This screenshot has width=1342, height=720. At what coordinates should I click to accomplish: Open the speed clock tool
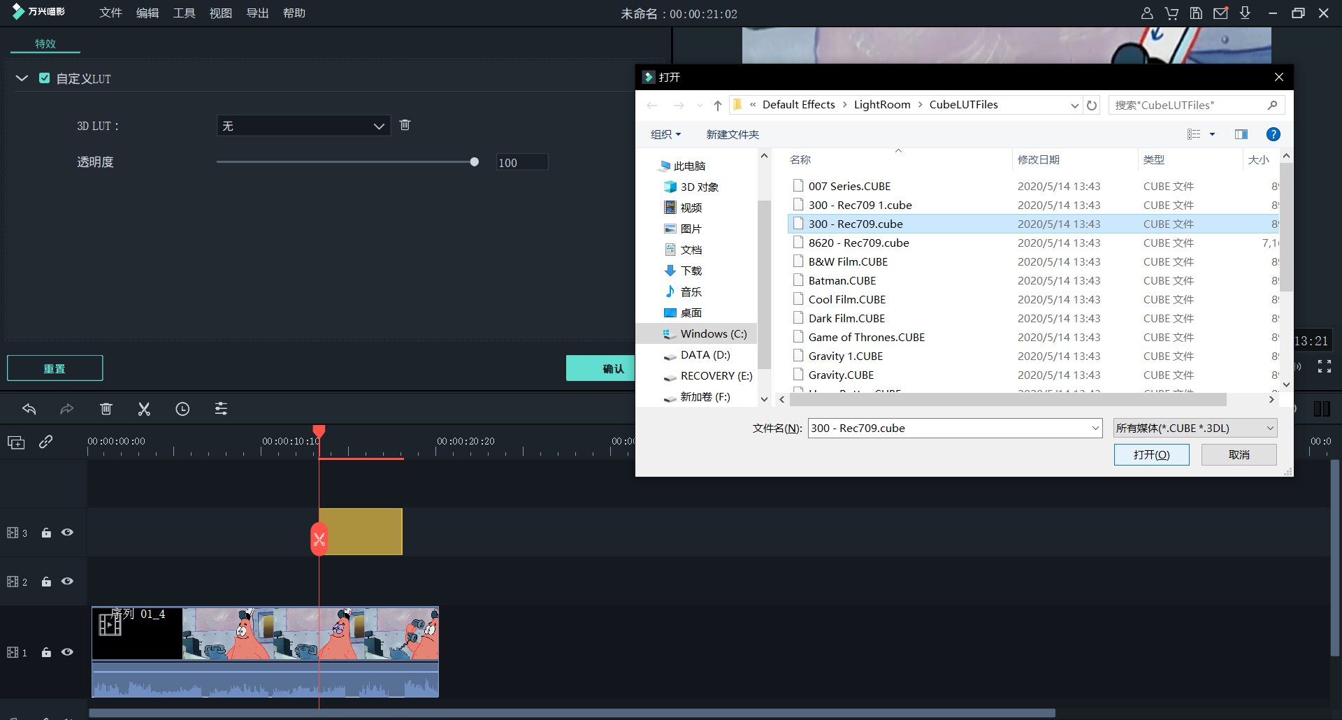[182, 409]
